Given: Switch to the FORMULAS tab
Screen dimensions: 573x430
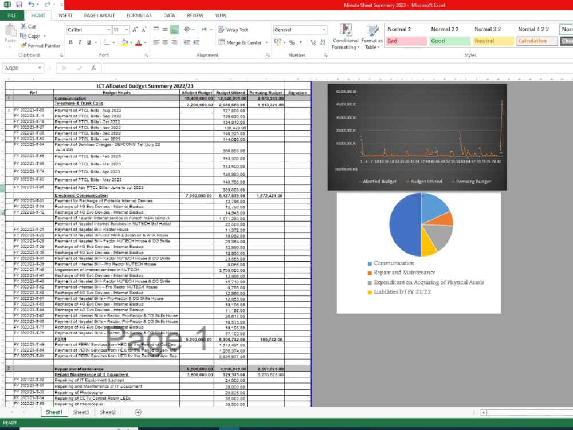Looking at the screenshot, I should [139, 15].
